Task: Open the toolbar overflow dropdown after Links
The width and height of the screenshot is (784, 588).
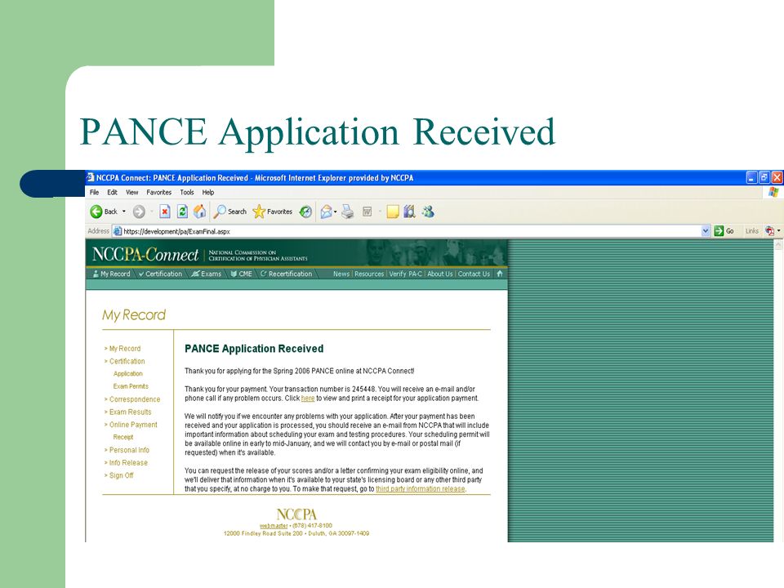Action: click(x=779, y=231)
